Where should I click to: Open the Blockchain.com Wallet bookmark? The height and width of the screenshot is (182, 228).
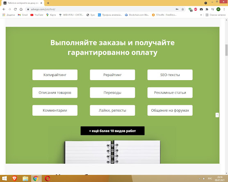point(137,15)
